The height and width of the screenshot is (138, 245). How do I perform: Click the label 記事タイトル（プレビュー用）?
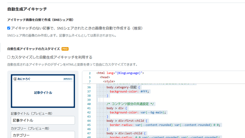(x=32, y=114)
